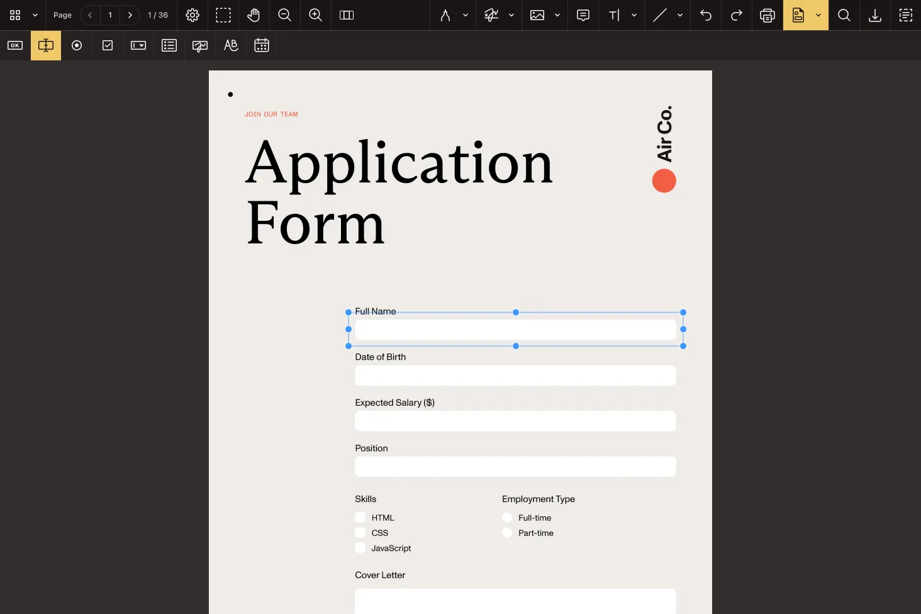Download the document
Viewport: 921px width, 614px height.
click(875, 15)
